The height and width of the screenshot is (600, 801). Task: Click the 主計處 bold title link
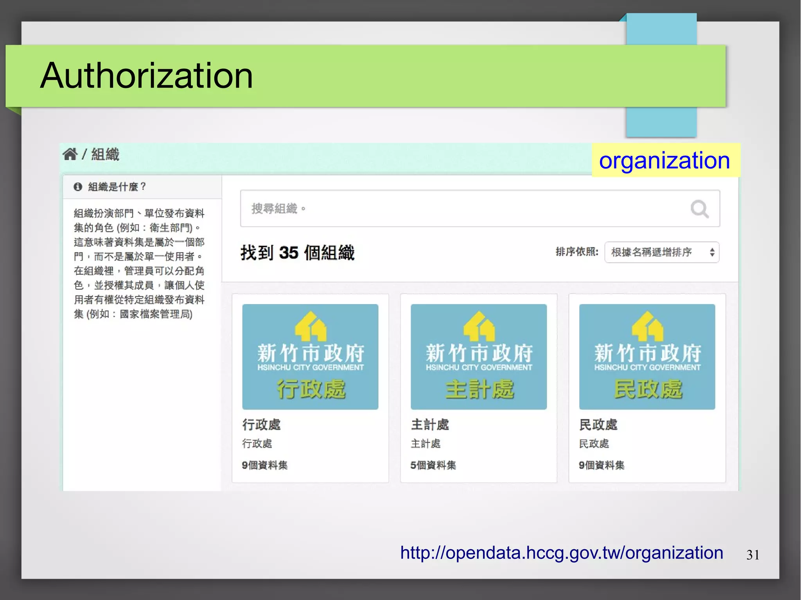[x=430, y=424]
